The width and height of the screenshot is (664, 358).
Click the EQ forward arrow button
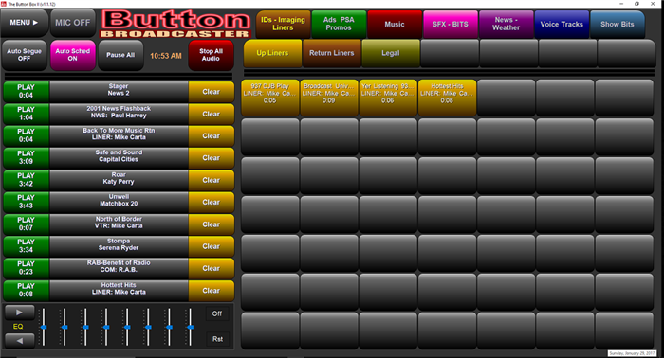point(20,313)
